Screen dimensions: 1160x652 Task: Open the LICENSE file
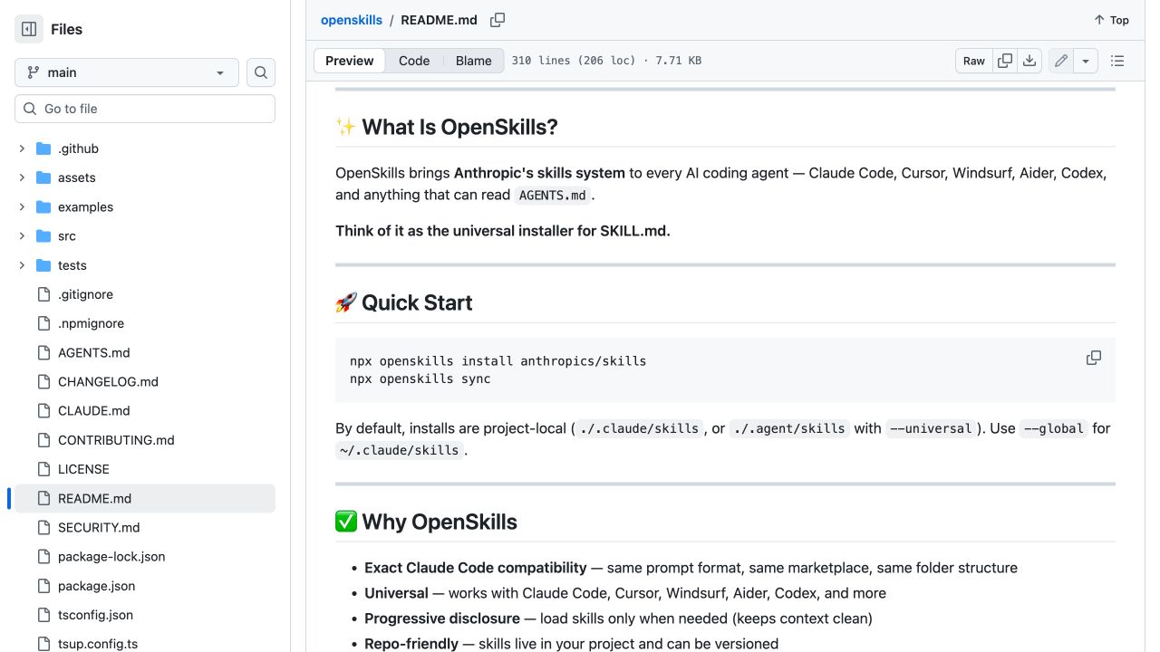[83, 469]
